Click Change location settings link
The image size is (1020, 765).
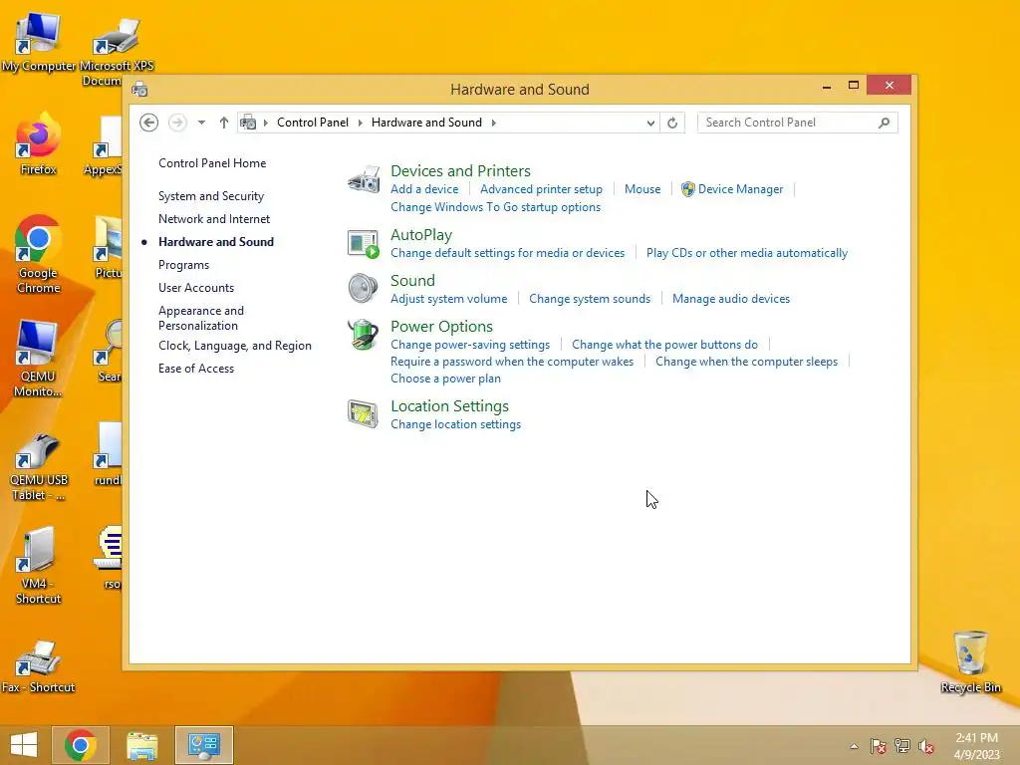click(x=455, y=424)
